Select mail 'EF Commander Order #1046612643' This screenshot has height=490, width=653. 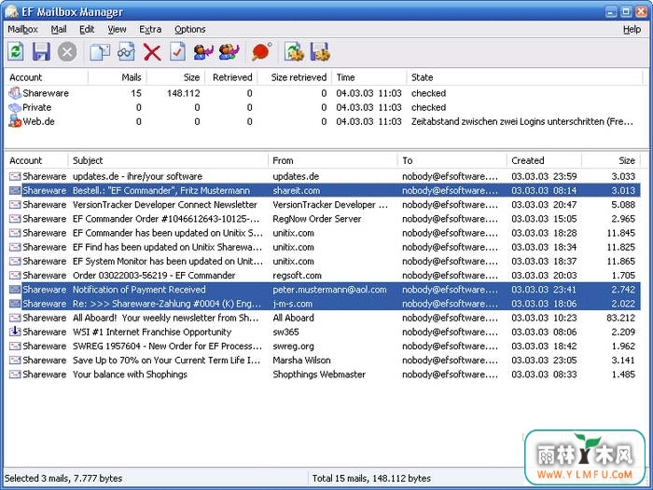coord(323,219)
